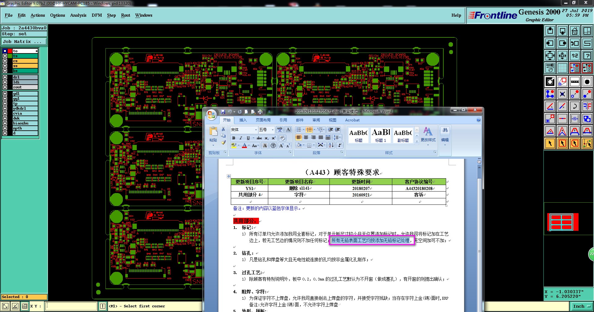Click the red color swatch of layer to
This screenshot has width=594, height=312.
point(10,51)
